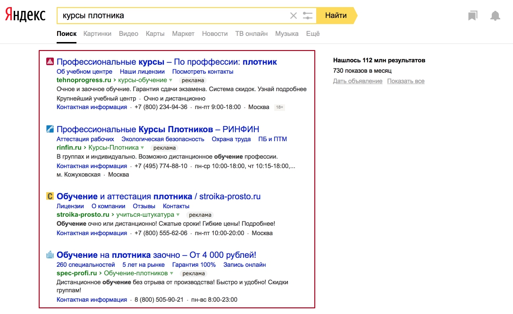
Task: Click the 'Курсы-Плотника' breadcrumb path
Action: [114, 147]
